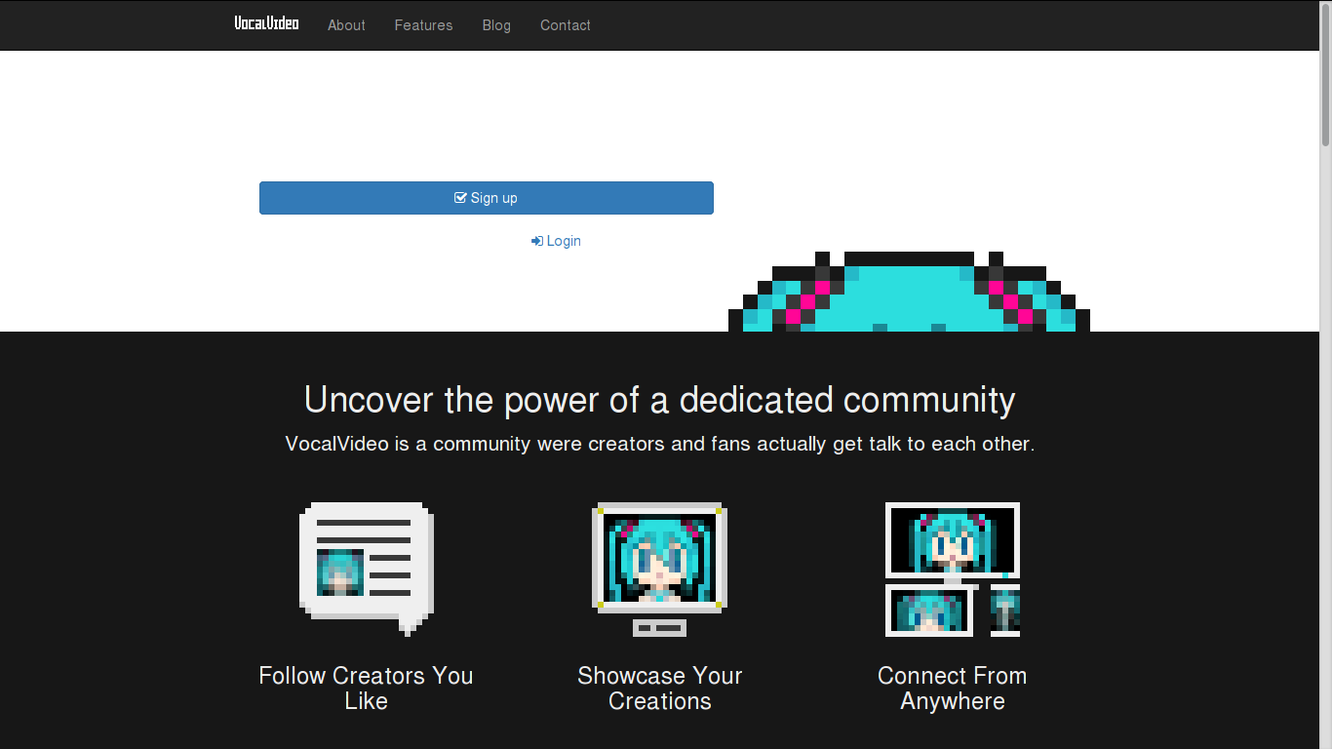Image resolution: width=1332 pixels, height=749 pixels.
Task: Click 'Follow Creators You Like' heading
Action: tap(366, 689)
